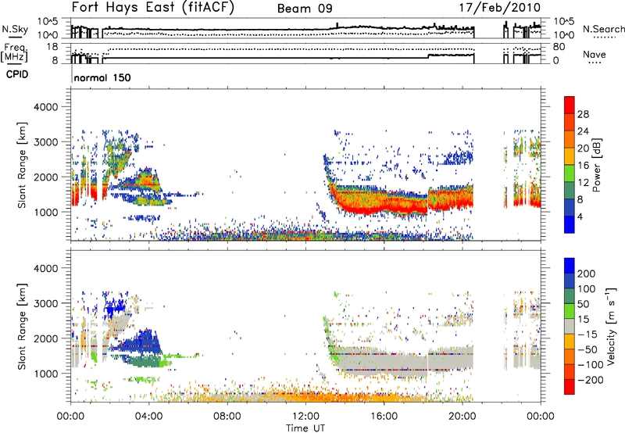Select the 'Time UT' axis label
625x433 pixels.
tap(305, 428)
